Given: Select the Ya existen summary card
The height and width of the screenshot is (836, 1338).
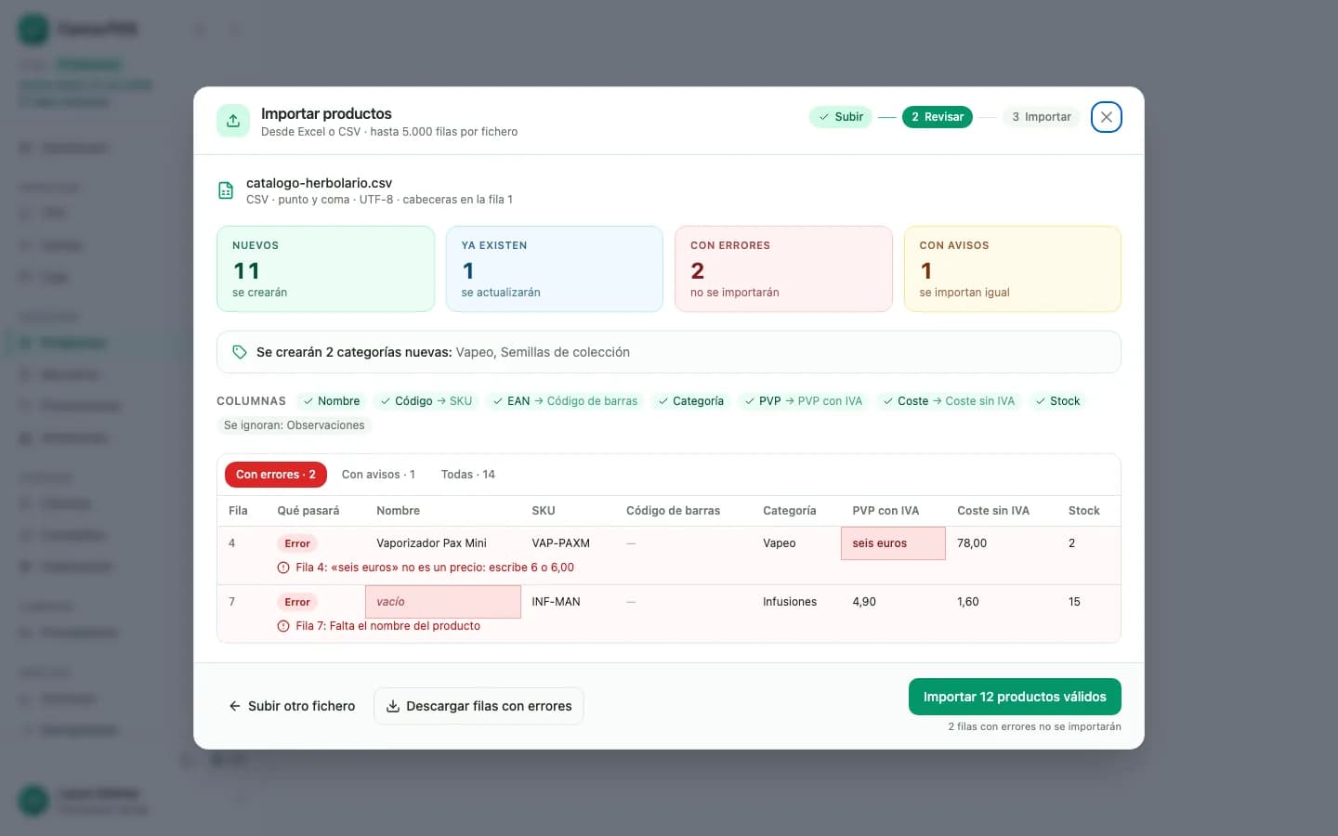Looking at the screenshot, I should [555, 268].
